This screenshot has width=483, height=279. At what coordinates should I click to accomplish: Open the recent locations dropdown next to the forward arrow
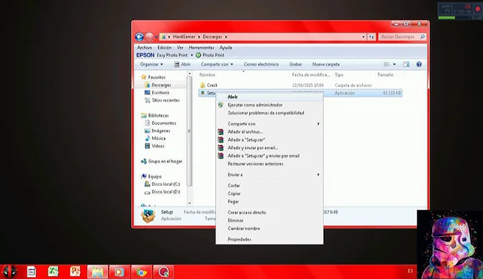156,37
